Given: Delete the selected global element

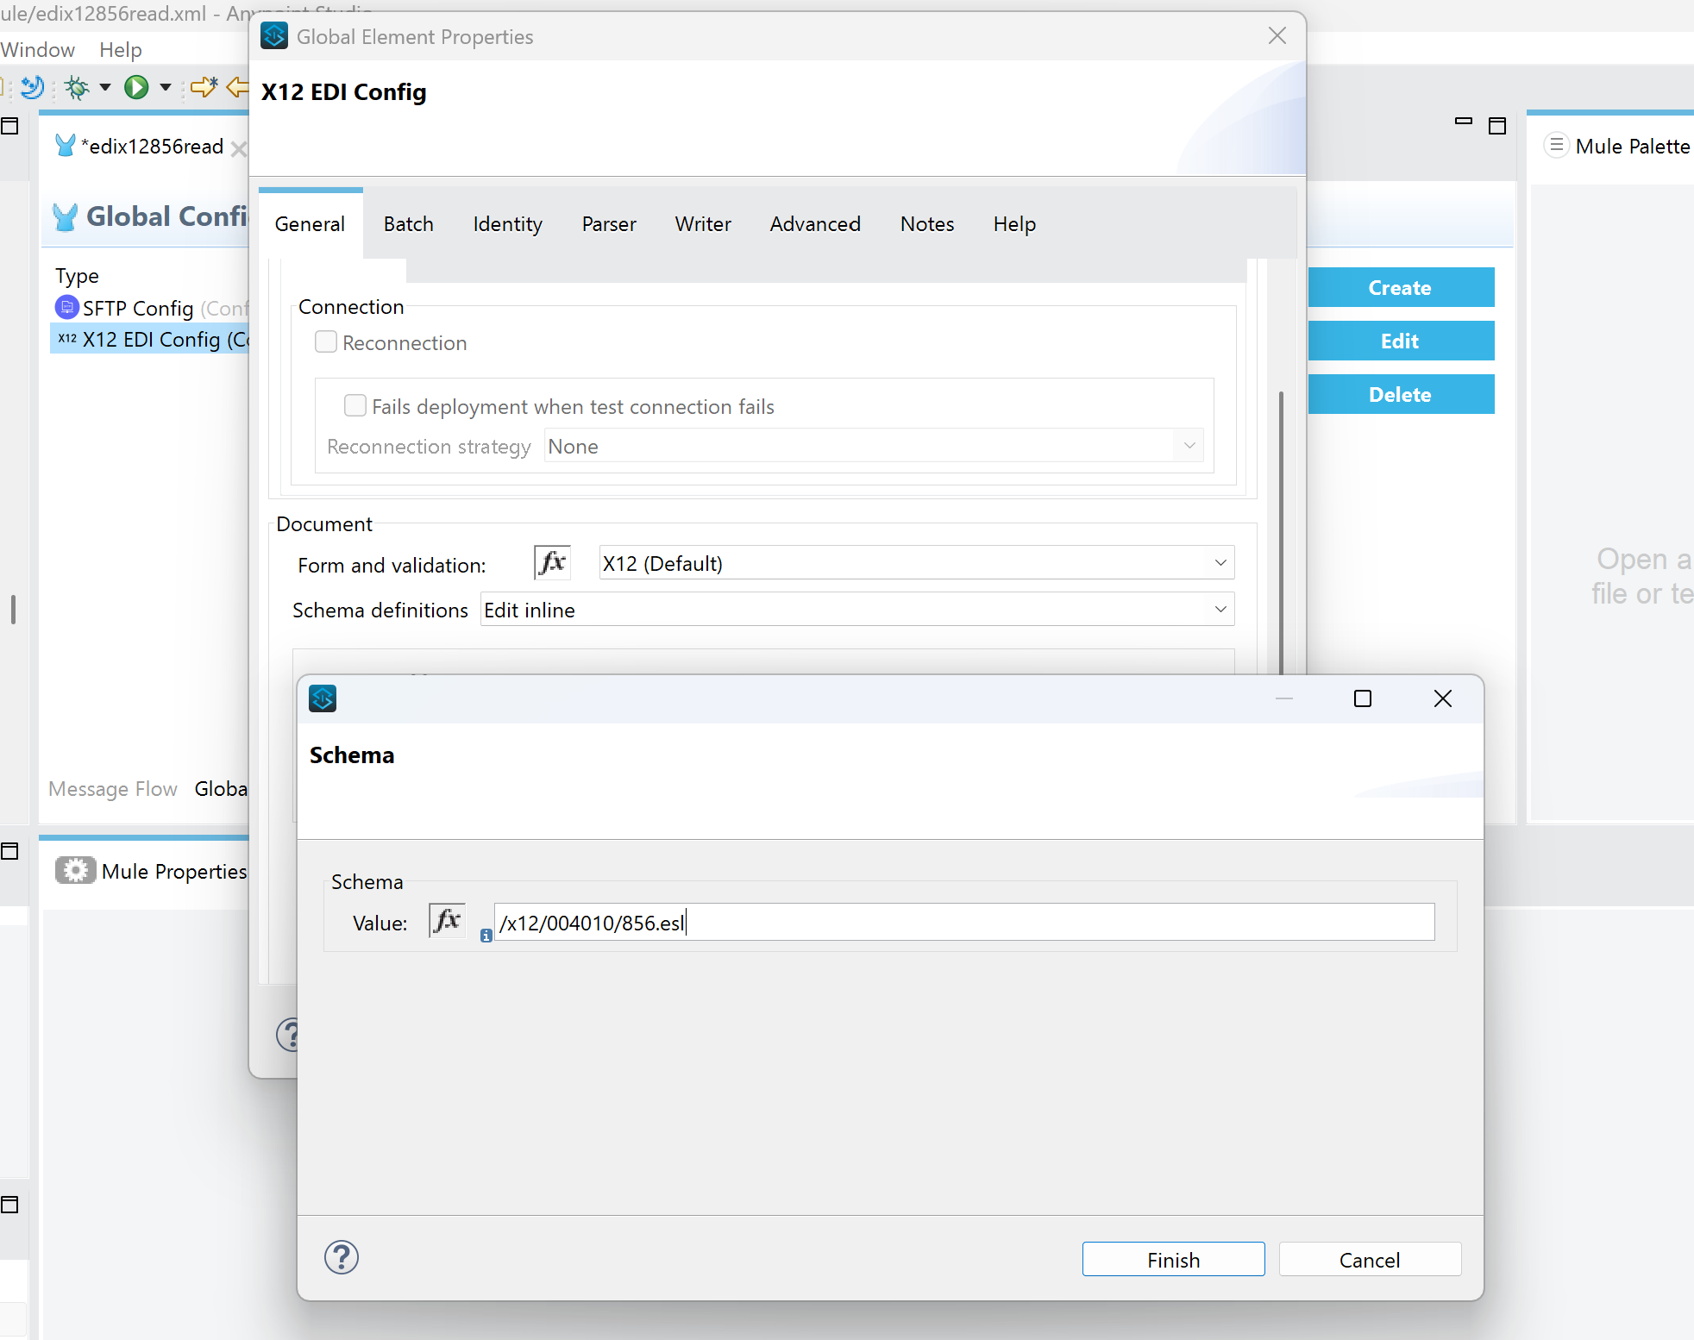Looking at the screenshot, I should click(1400, 394).
